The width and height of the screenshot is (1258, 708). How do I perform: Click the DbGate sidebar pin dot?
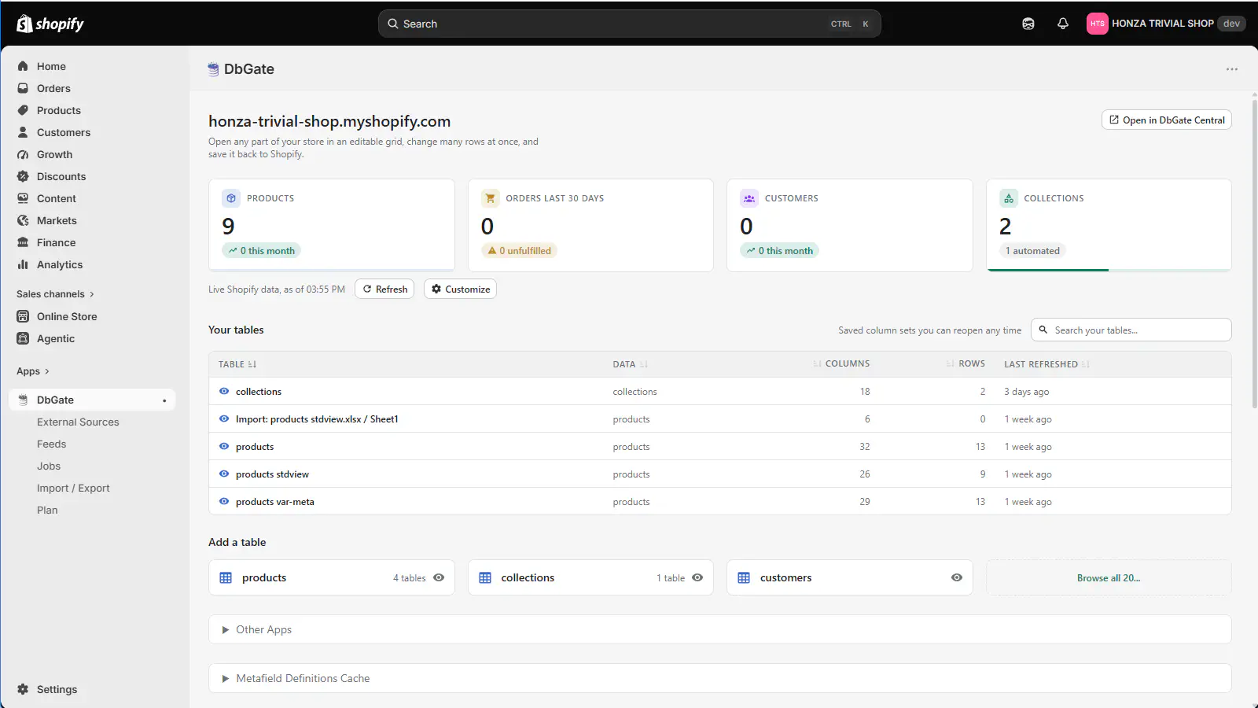pos(164,400)
